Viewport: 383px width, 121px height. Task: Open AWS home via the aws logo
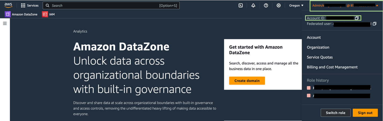click(8, 5)
